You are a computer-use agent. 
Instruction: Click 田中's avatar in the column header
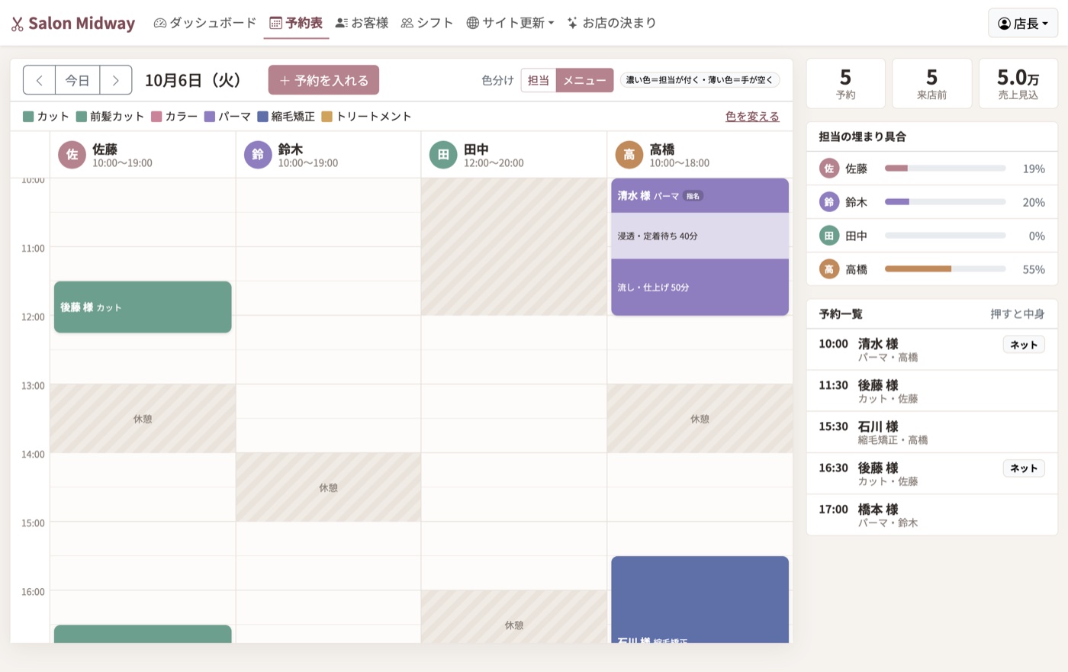click(x=443, y=155)
